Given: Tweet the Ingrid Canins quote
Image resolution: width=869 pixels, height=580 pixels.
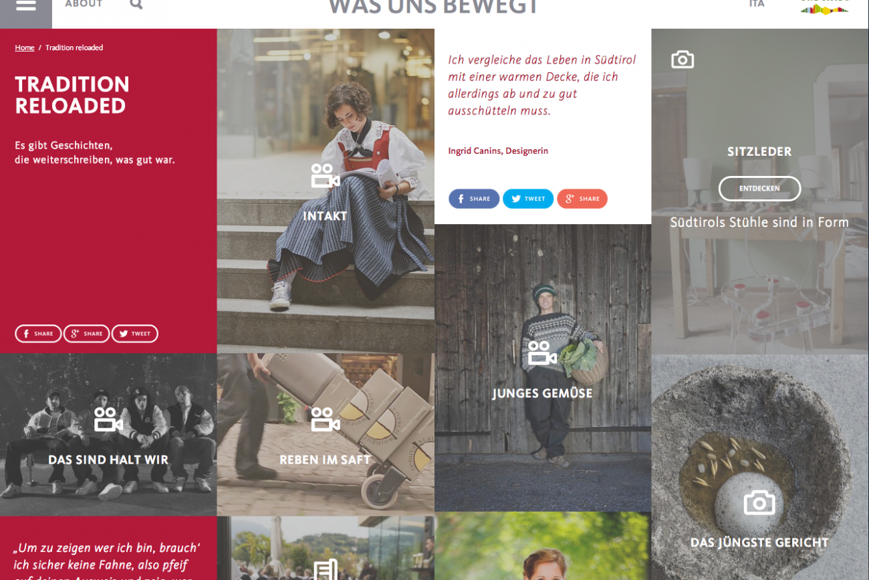Looking at the screenshot, I should click(x=528, y=199).
